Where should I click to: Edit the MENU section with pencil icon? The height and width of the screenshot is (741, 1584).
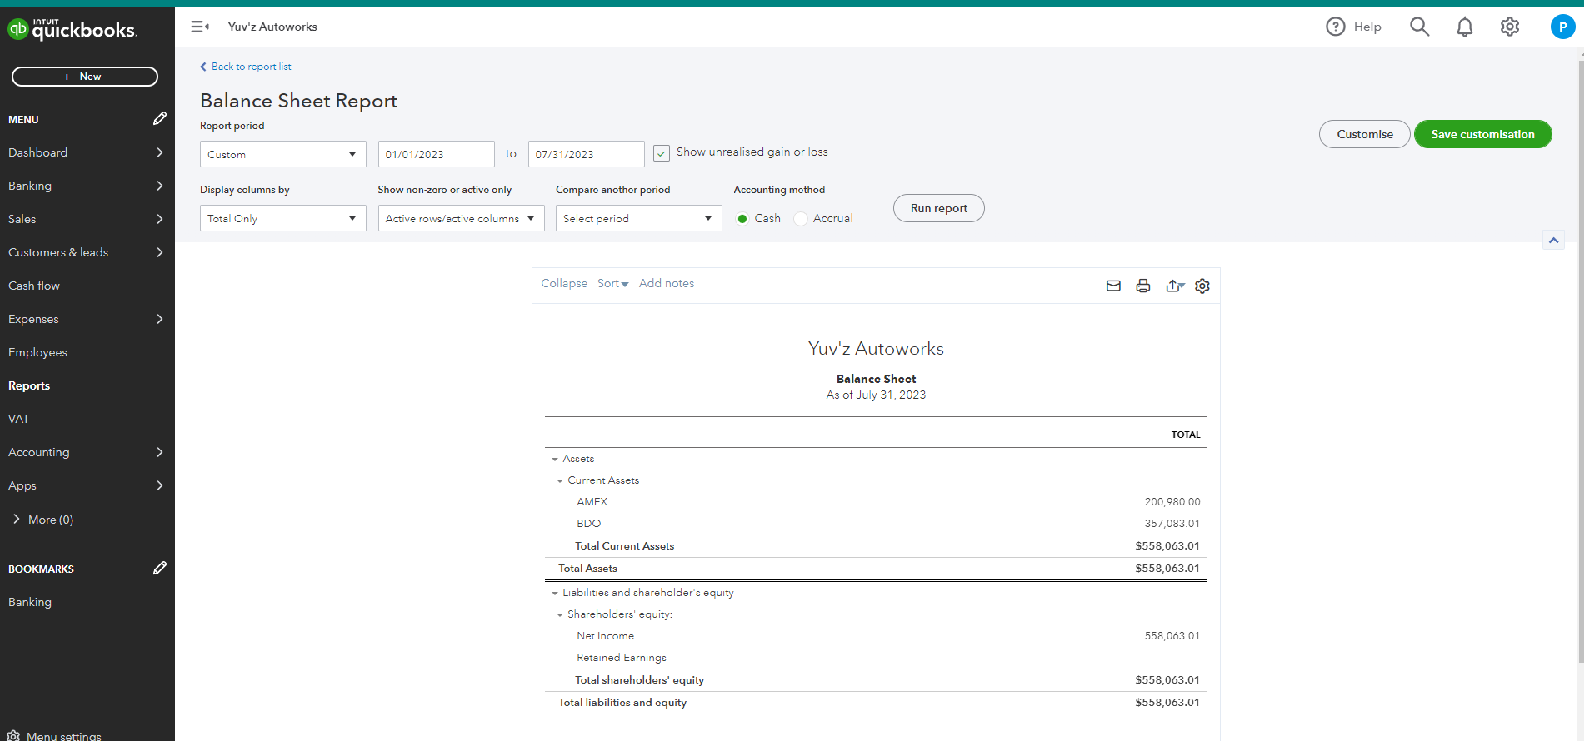click(159, 119)
